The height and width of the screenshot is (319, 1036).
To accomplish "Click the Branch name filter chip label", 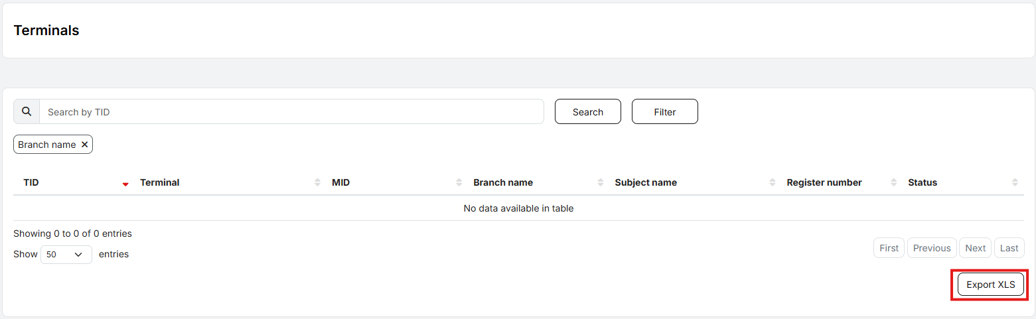I will click(46, 145).
